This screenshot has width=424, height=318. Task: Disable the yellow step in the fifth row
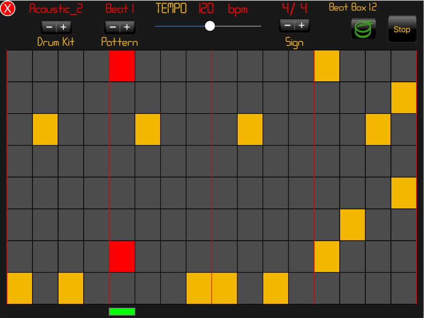(404, 193)
